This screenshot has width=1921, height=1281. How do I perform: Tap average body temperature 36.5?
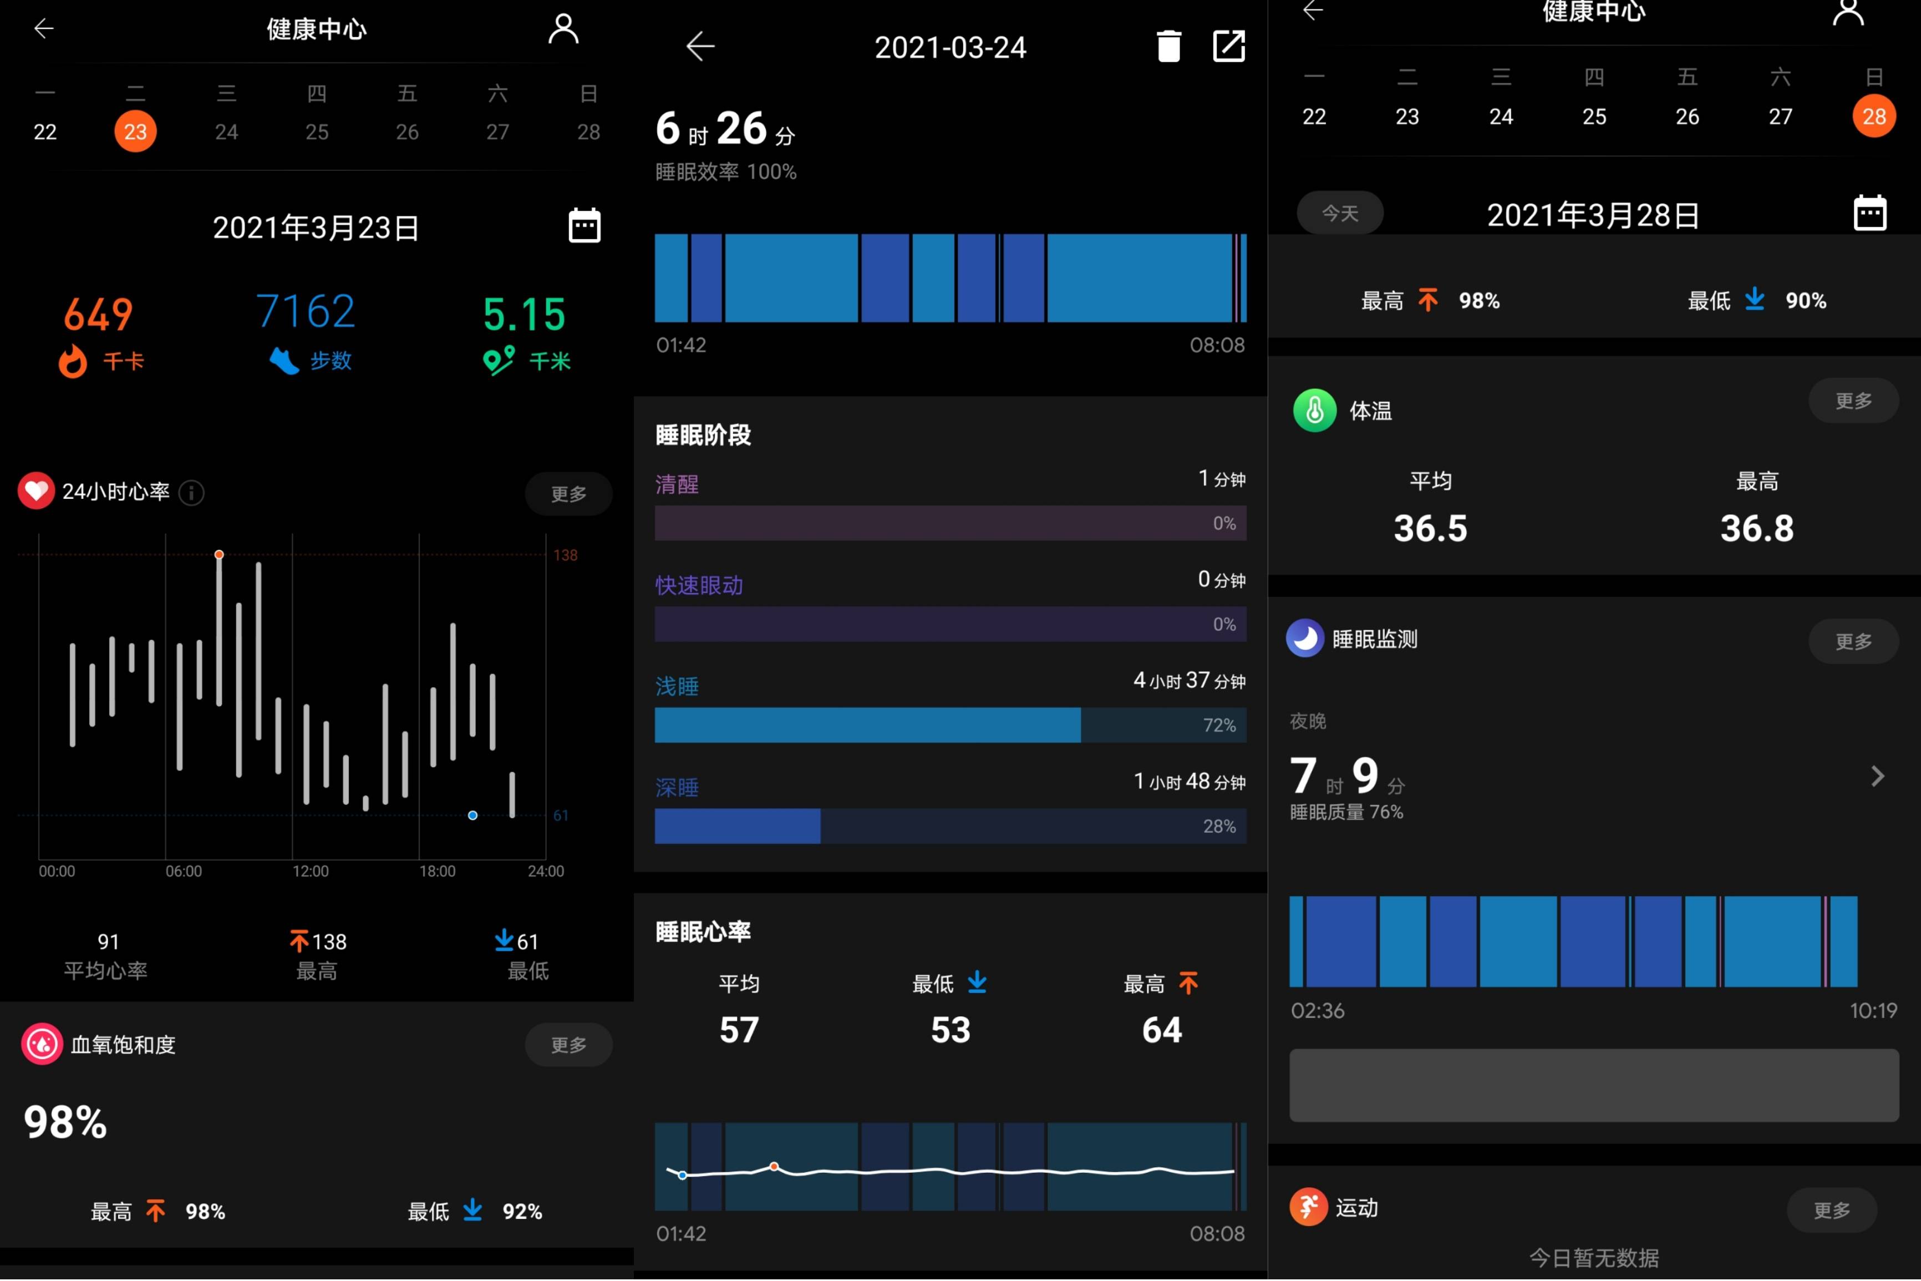(1430, 528)
